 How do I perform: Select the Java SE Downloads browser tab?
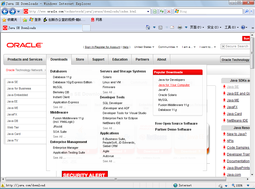42,28
